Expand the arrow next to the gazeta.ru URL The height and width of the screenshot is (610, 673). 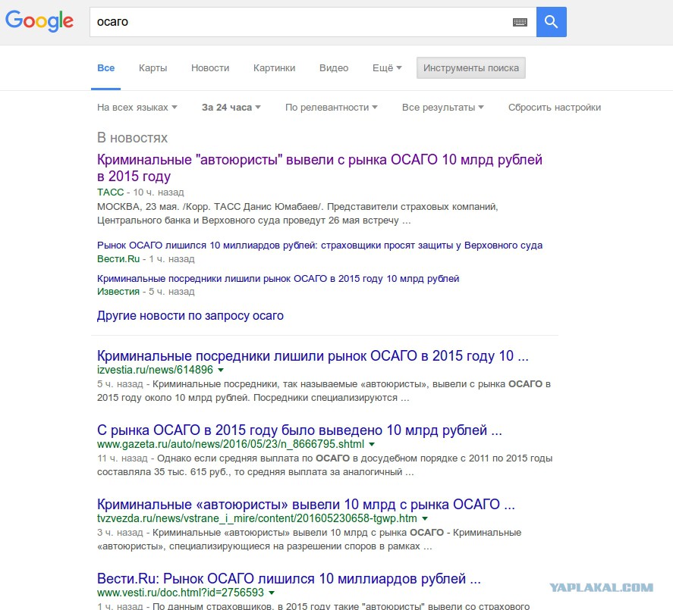[372, 444]
